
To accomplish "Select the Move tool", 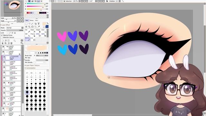I will (x=26, y=27).
